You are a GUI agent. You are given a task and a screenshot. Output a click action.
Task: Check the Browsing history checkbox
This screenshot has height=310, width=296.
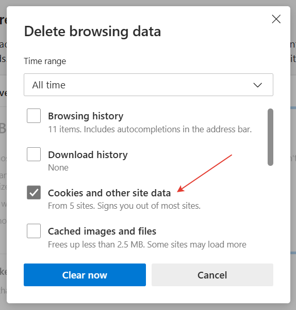(x=34, y=116)
